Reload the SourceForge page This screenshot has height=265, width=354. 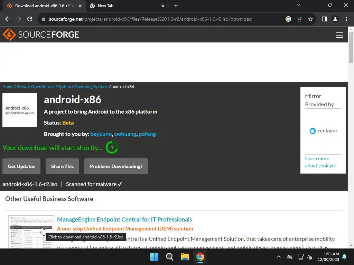[30, 19]
